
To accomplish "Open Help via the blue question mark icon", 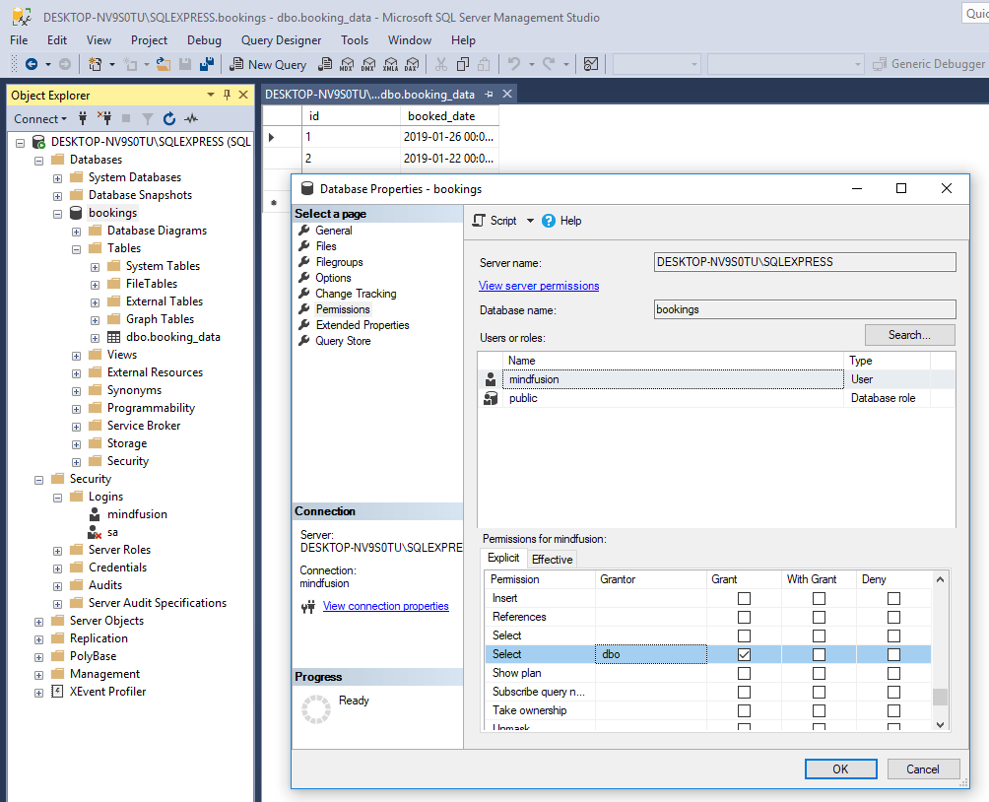I will tap(549, 221).
